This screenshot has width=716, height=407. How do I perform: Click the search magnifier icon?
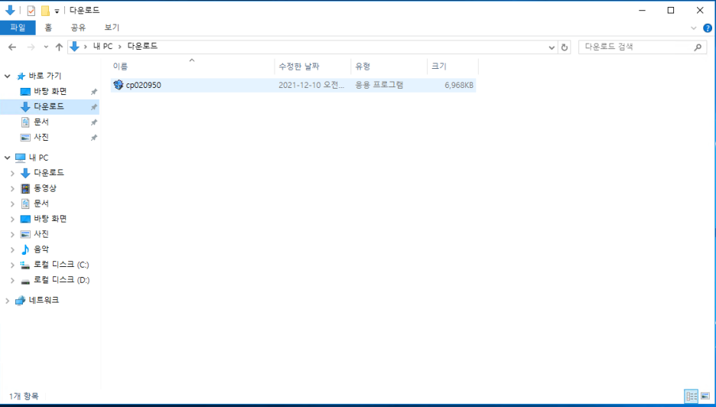tap(698, 47)
